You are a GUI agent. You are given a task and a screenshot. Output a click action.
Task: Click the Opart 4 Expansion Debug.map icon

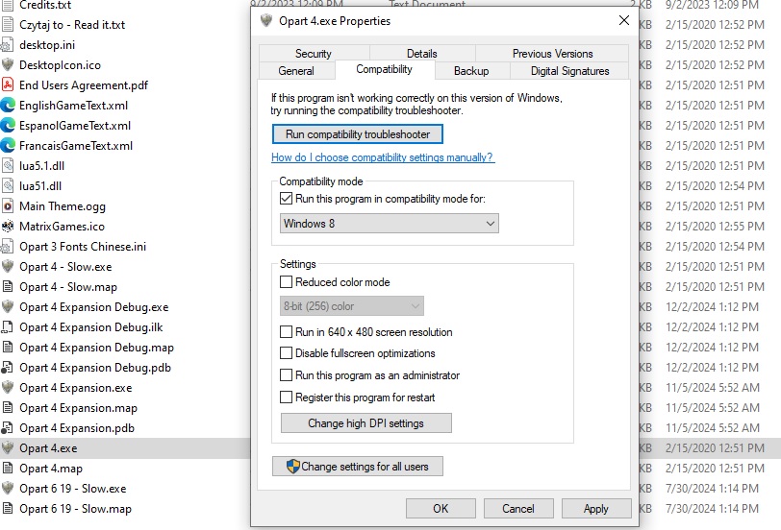coord(8,347)
